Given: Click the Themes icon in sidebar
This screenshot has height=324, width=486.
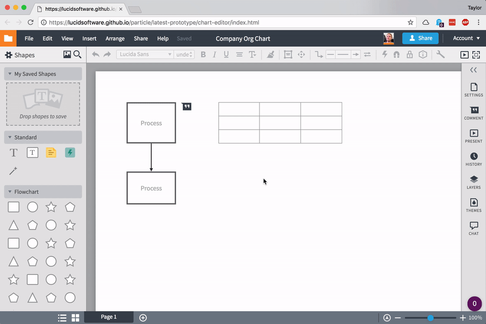Looking at the screenshot, I should [473, 205].
